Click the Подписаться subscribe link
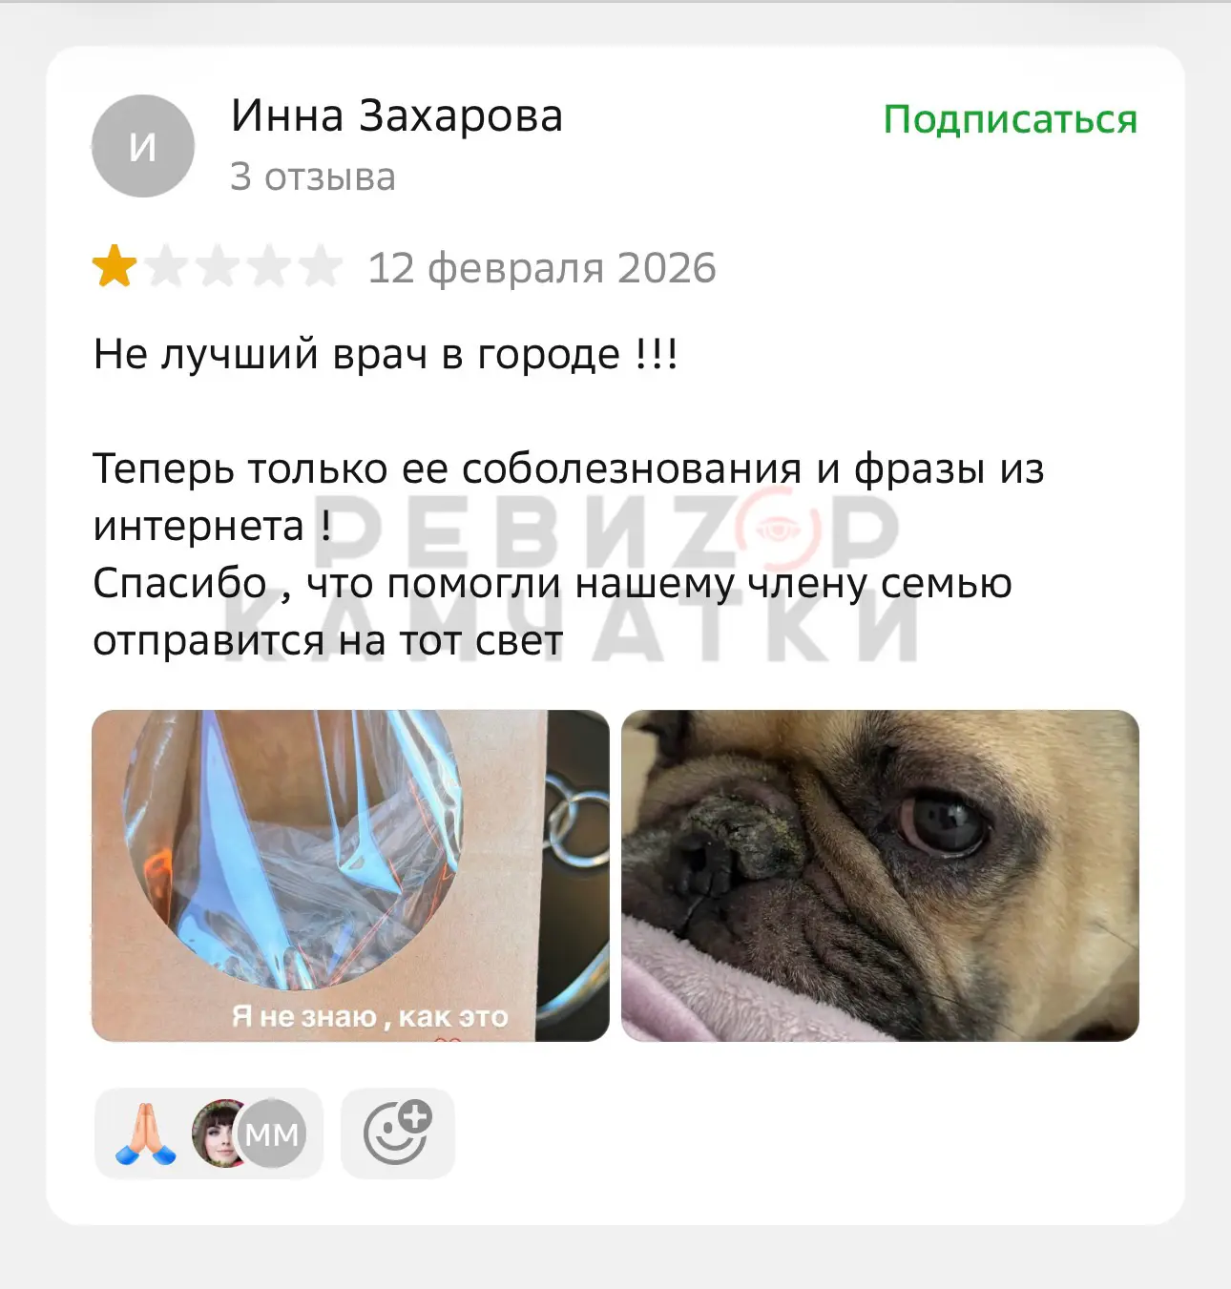The height and width of the screenshot is (1289, 1231). (x=1010, y=120)
